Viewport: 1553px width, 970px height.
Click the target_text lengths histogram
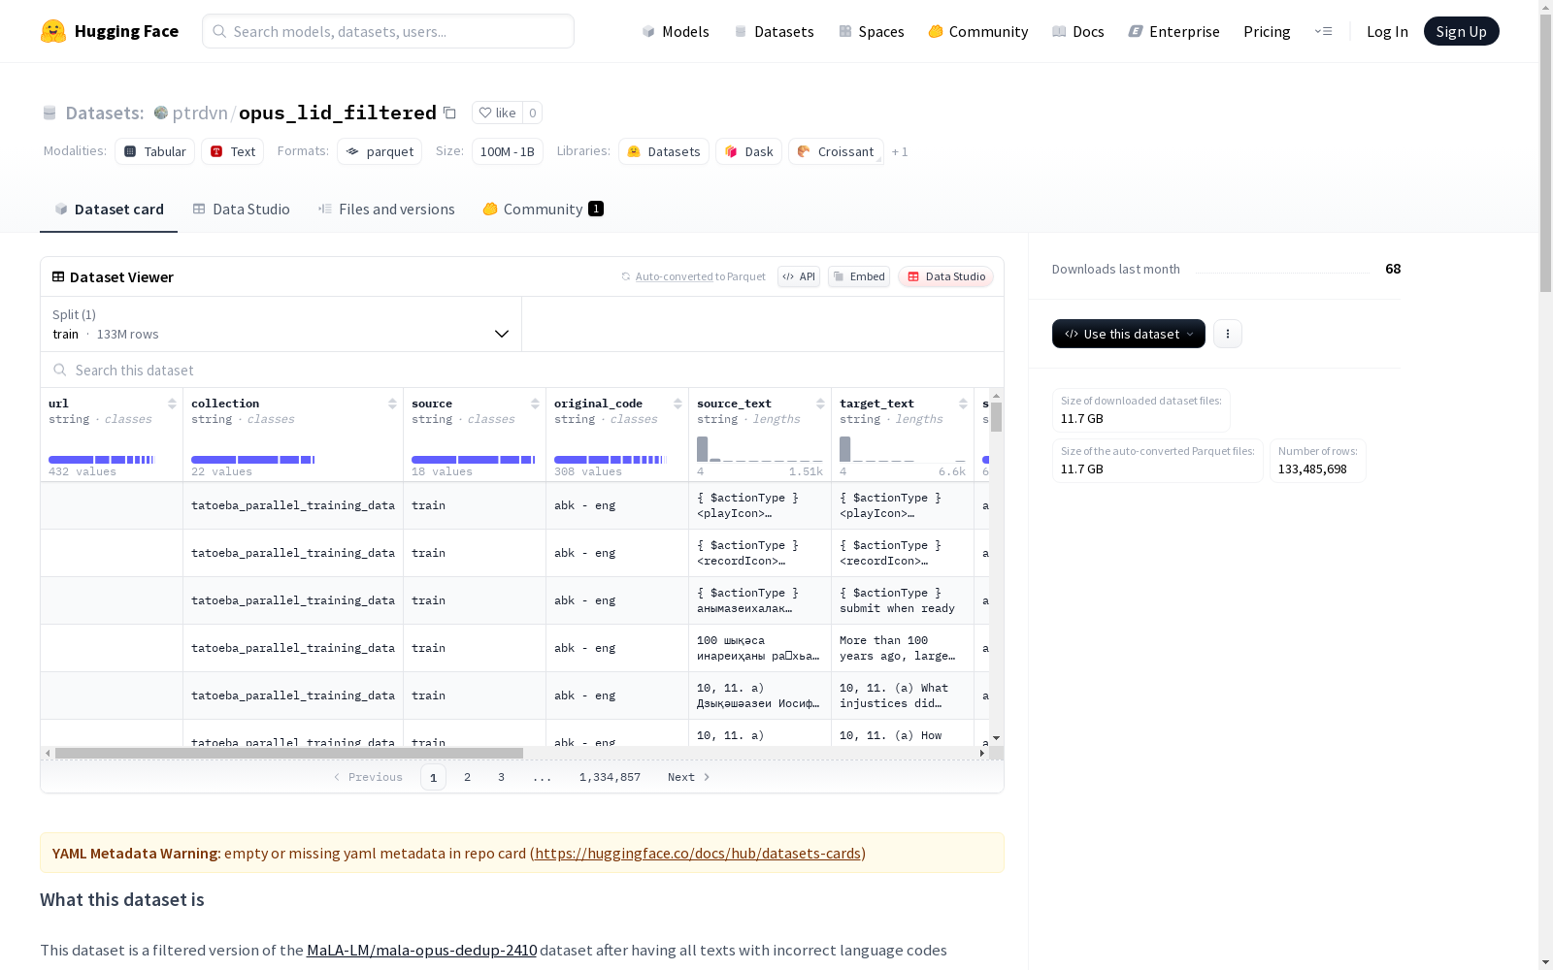tap(903, 448)
